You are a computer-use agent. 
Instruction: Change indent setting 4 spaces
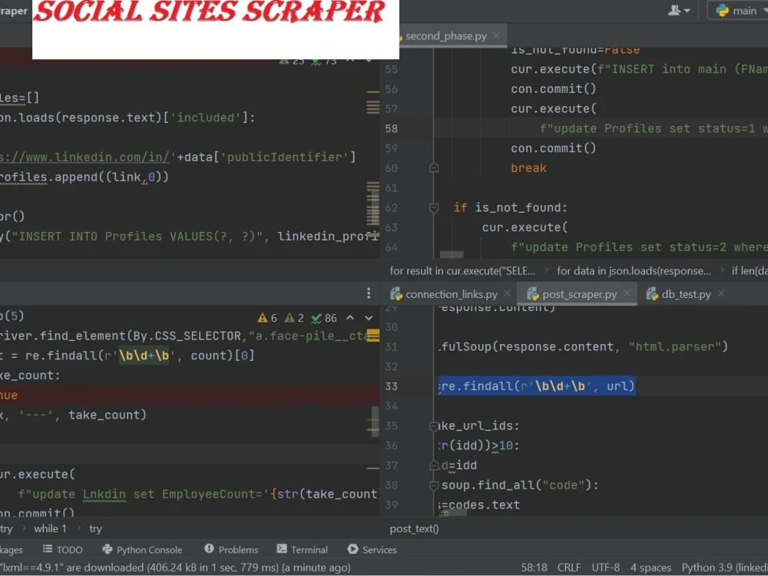tap(650, 568)
